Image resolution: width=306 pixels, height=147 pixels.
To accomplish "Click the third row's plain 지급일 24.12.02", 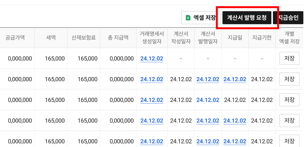I will [235, 100].
